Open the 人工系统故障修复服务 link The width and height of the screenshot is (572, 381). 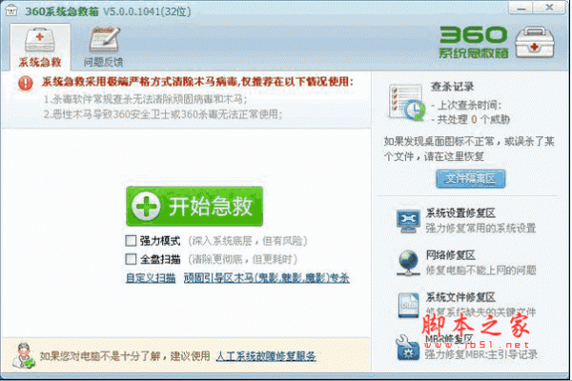point(266,356)
